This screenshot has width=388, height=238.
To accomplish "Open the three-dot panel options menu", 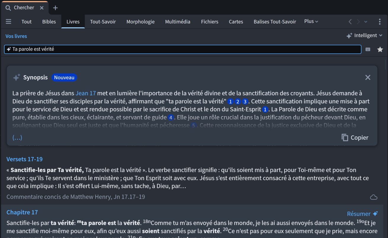I will click(379, 22).
